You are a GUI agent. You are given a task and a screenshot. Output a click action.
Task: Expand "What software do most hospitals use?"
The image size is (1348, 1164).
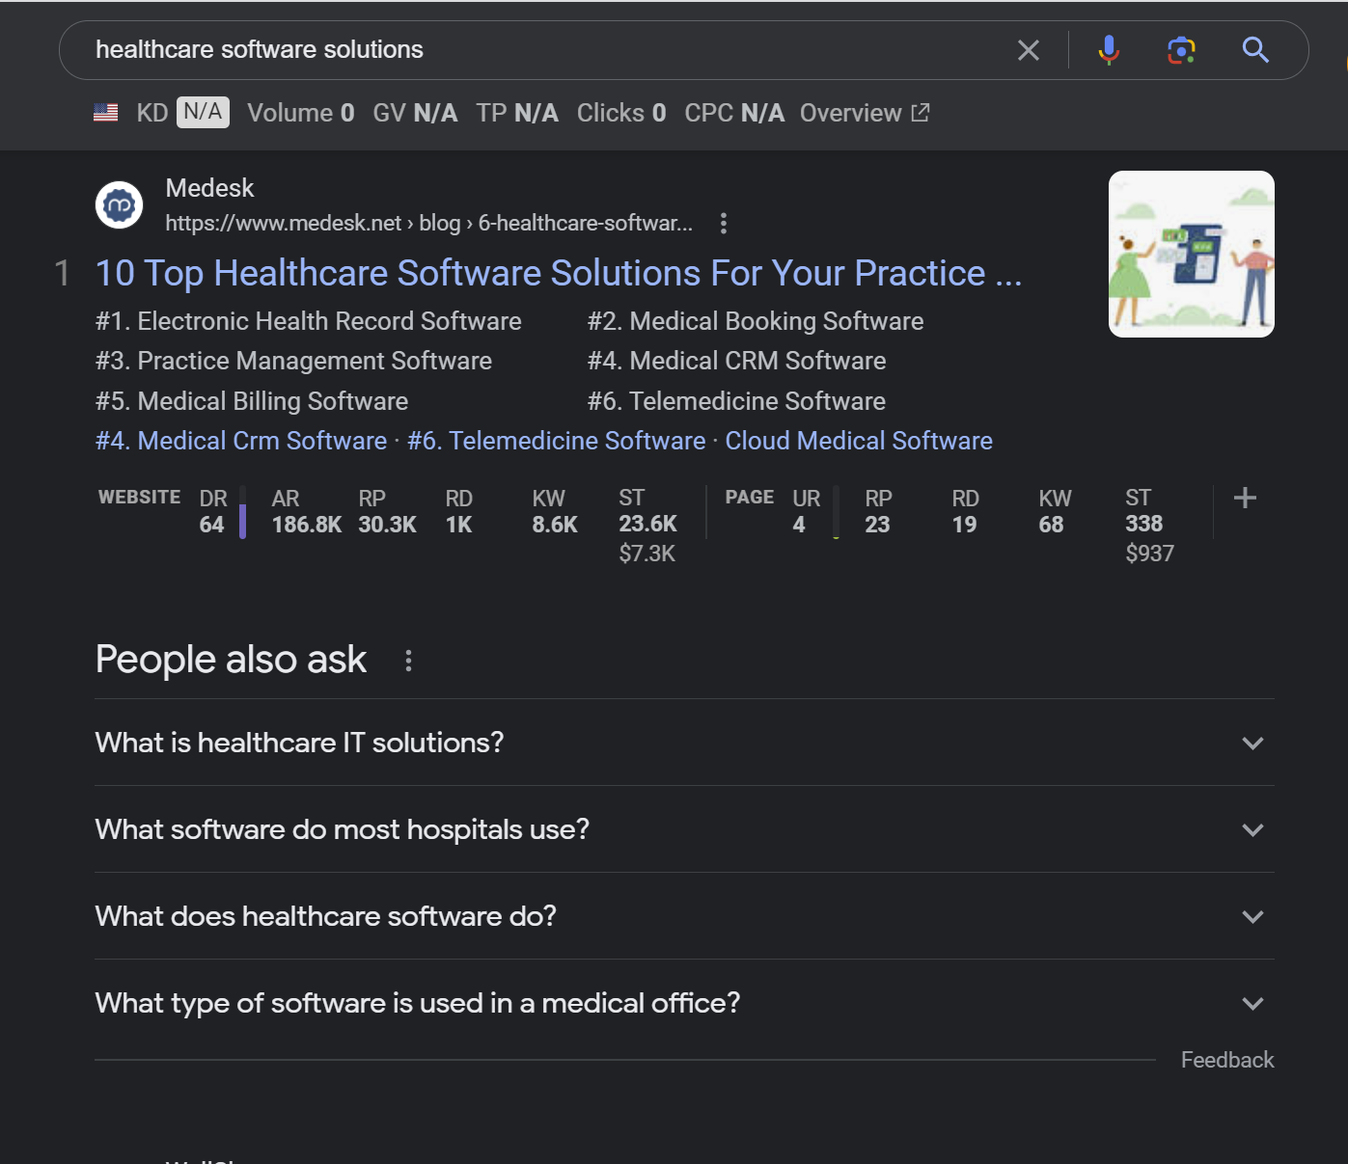click(x=684, y=829)
